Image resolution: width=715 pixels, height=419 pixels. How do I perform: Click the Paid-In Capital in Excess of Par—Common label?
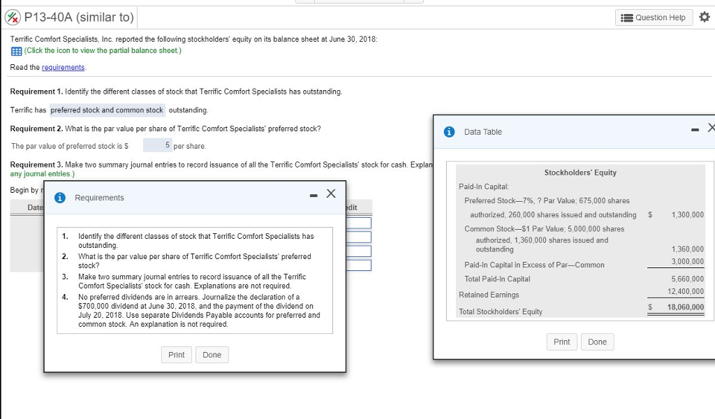(x=534, y=265)
